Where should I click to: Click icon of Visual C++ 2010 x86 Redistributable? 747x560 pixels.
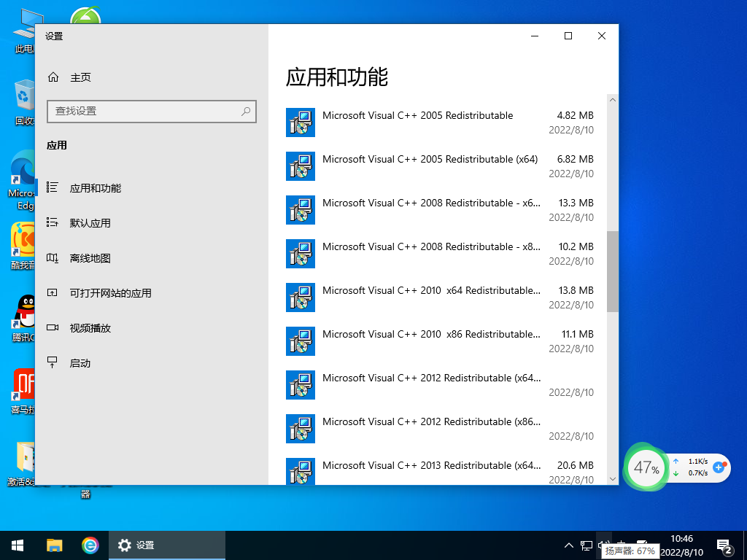click(300, 341)
